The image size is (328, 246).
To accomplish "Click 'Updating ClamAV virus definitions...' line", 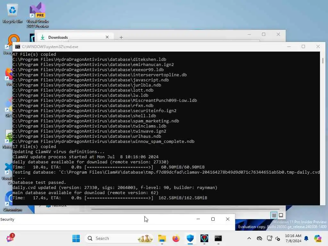I will pyautogui.click(x=58, y=152).
